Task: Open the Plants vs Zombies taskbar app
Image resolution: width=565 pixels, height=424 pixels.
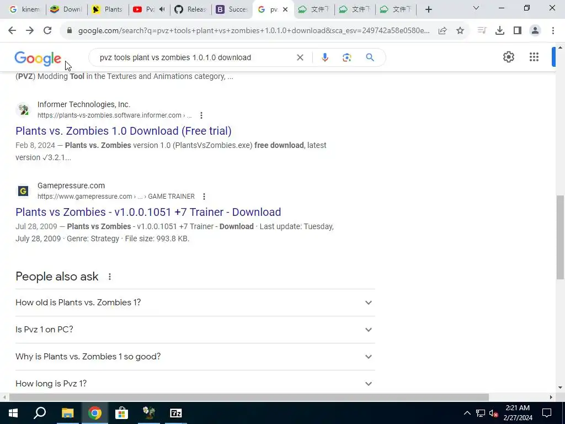Action: [149, 413]
